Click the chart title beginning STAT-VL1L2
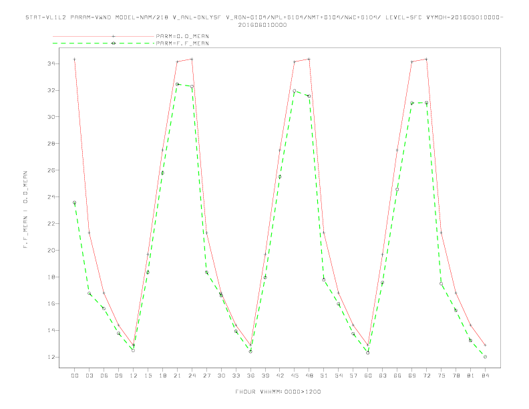 (x=264, y=17)
